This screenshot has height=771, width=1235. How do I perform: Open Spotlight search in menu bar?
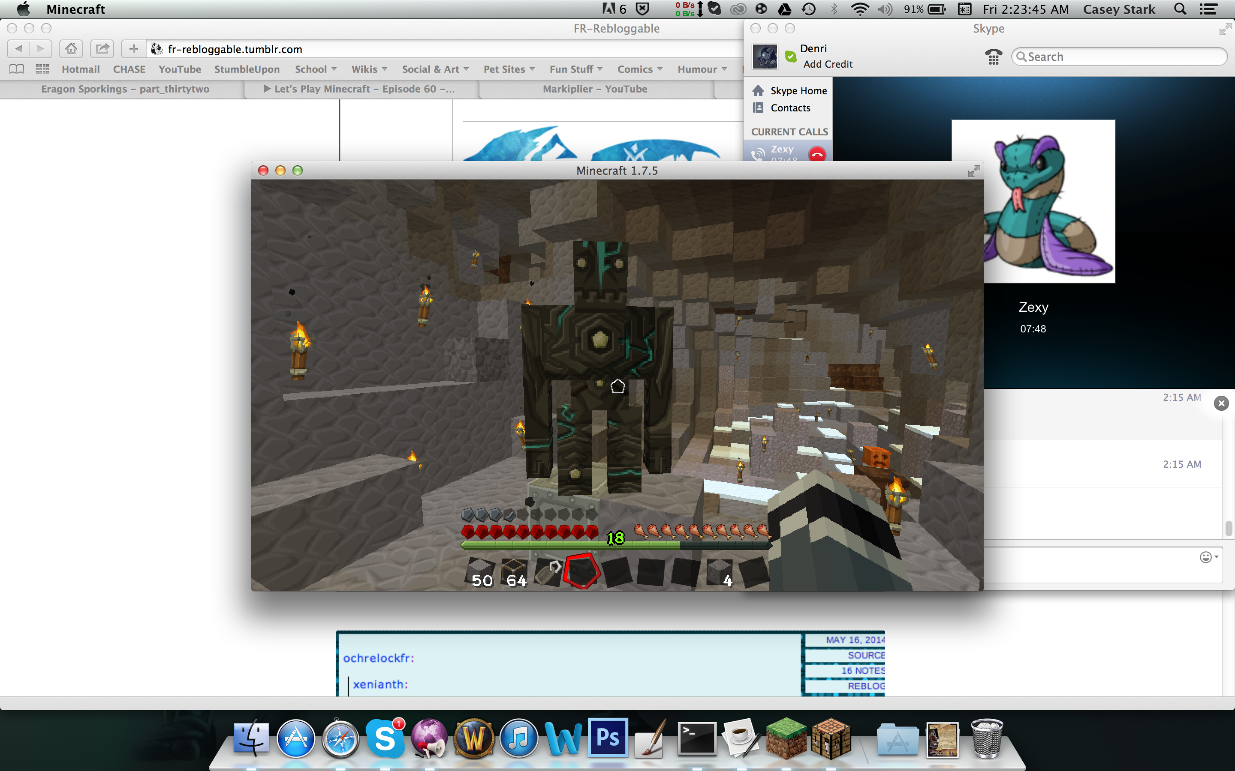(1181, 9)
